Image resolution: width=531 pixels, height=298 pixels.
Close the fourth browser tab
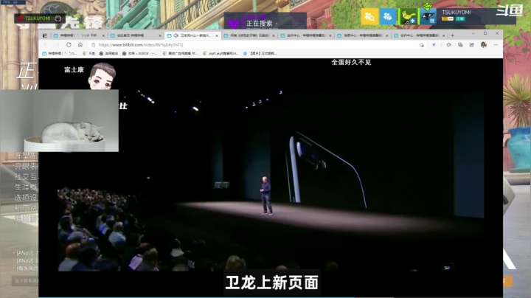(x=274, y=35)
